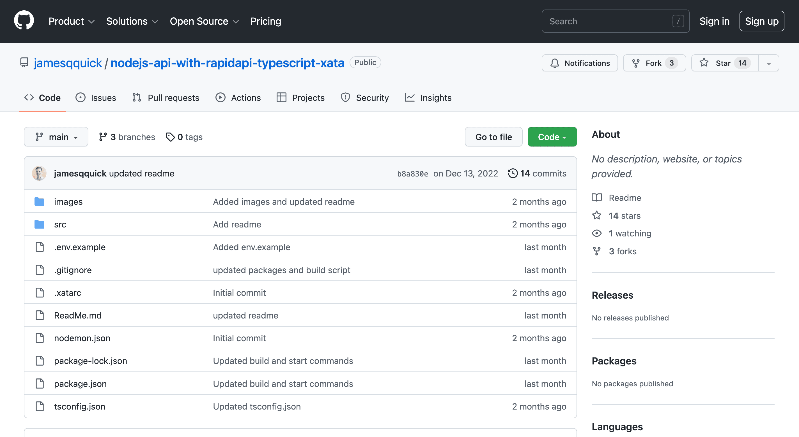Click the star icon beside 14 stars
Viewport: 799px width, 437px height.
click(597, 215)
